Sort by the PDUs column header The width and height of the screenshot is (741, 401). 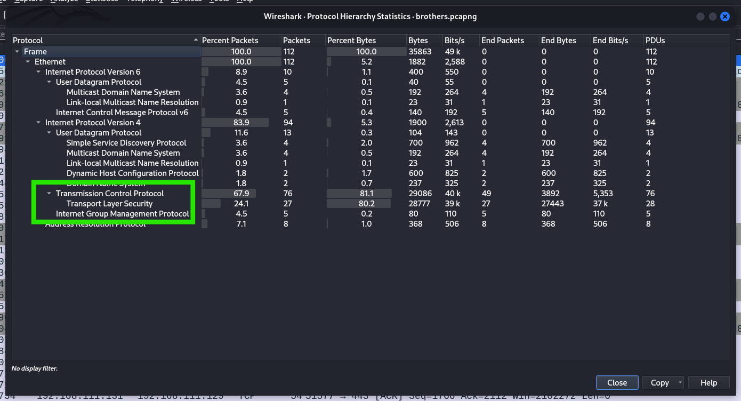click(686, 41)
